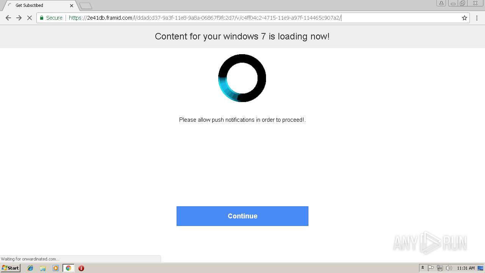Close the Get Subsctibed tab
485x273 pixels.
pyautogui.click(x=72, y=6)
